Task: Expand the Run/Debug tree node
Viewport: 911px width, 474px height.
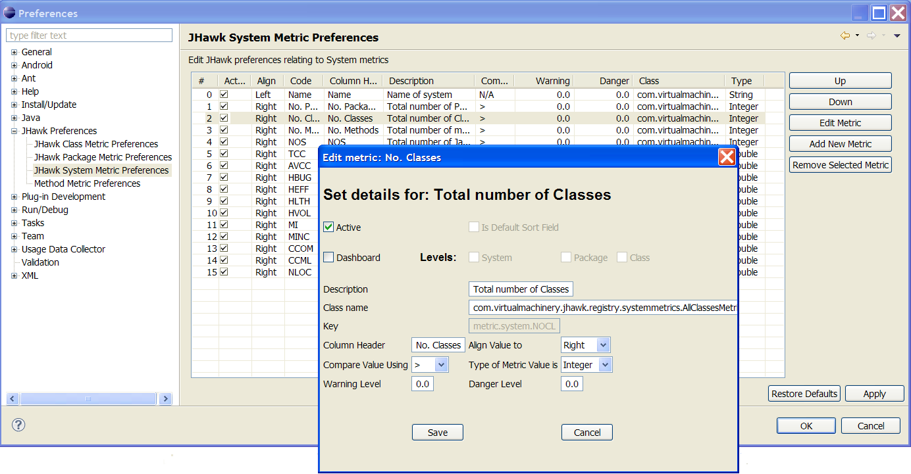Action: click(14, 210)
